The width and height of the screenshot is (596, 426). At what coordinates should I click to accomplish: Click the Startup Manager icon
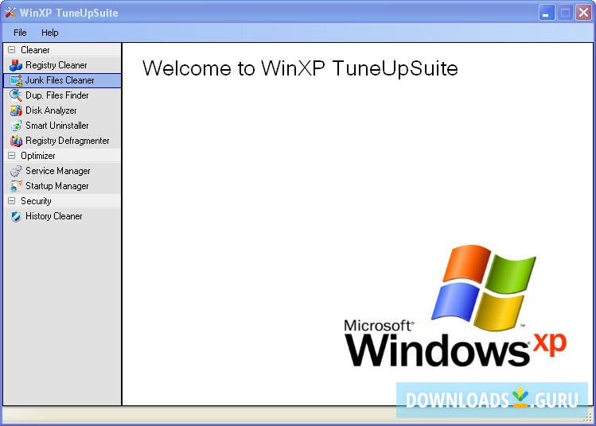pyautogui.click(x=16, y=186)
